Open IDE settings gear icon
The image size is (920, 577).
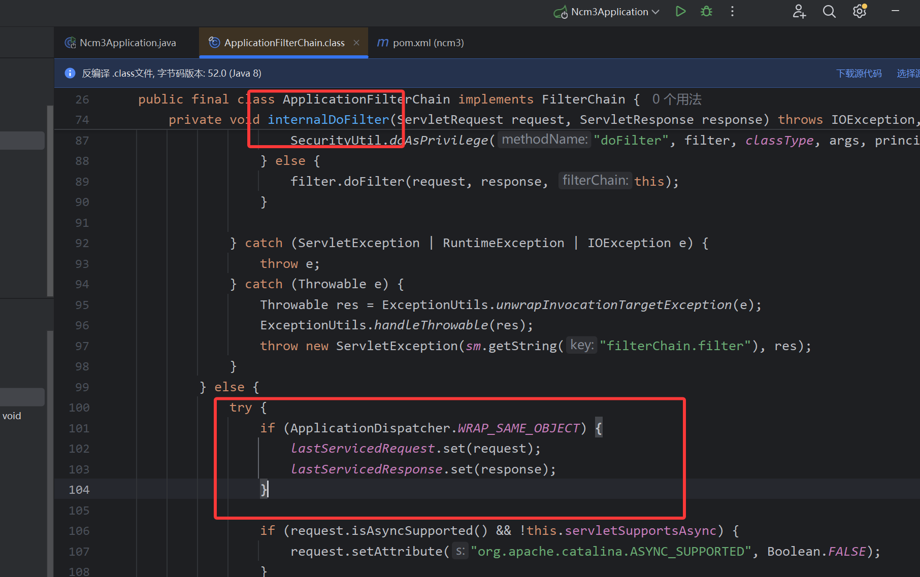pyautogui.click(x=860, y=12)
